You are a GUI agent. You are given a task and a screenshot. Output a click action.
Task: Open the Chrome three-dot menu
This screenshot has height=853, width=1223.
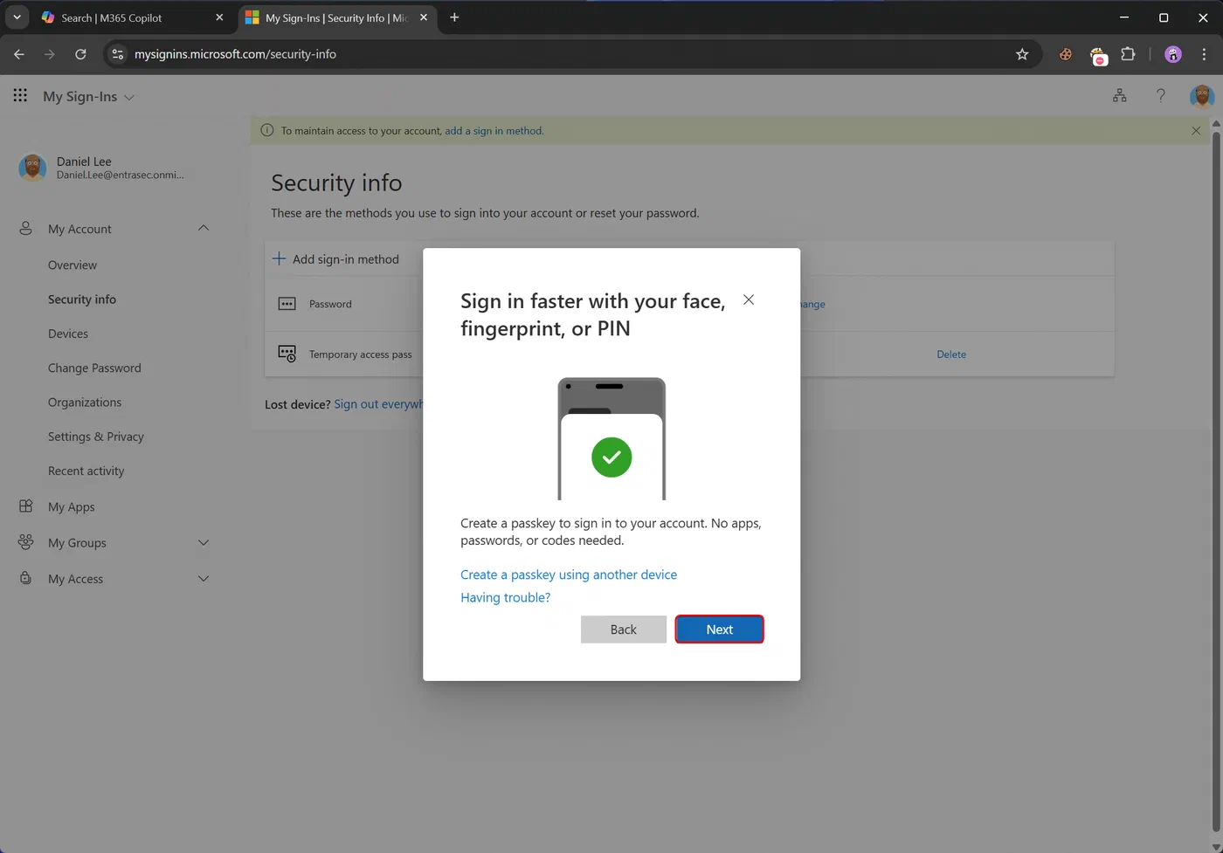click(1204, 54)
